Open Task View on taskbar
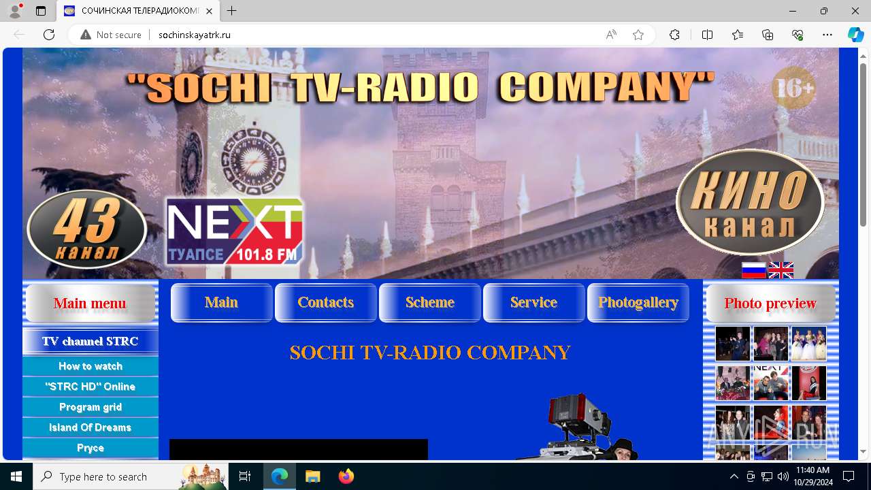 coord(245,476)
